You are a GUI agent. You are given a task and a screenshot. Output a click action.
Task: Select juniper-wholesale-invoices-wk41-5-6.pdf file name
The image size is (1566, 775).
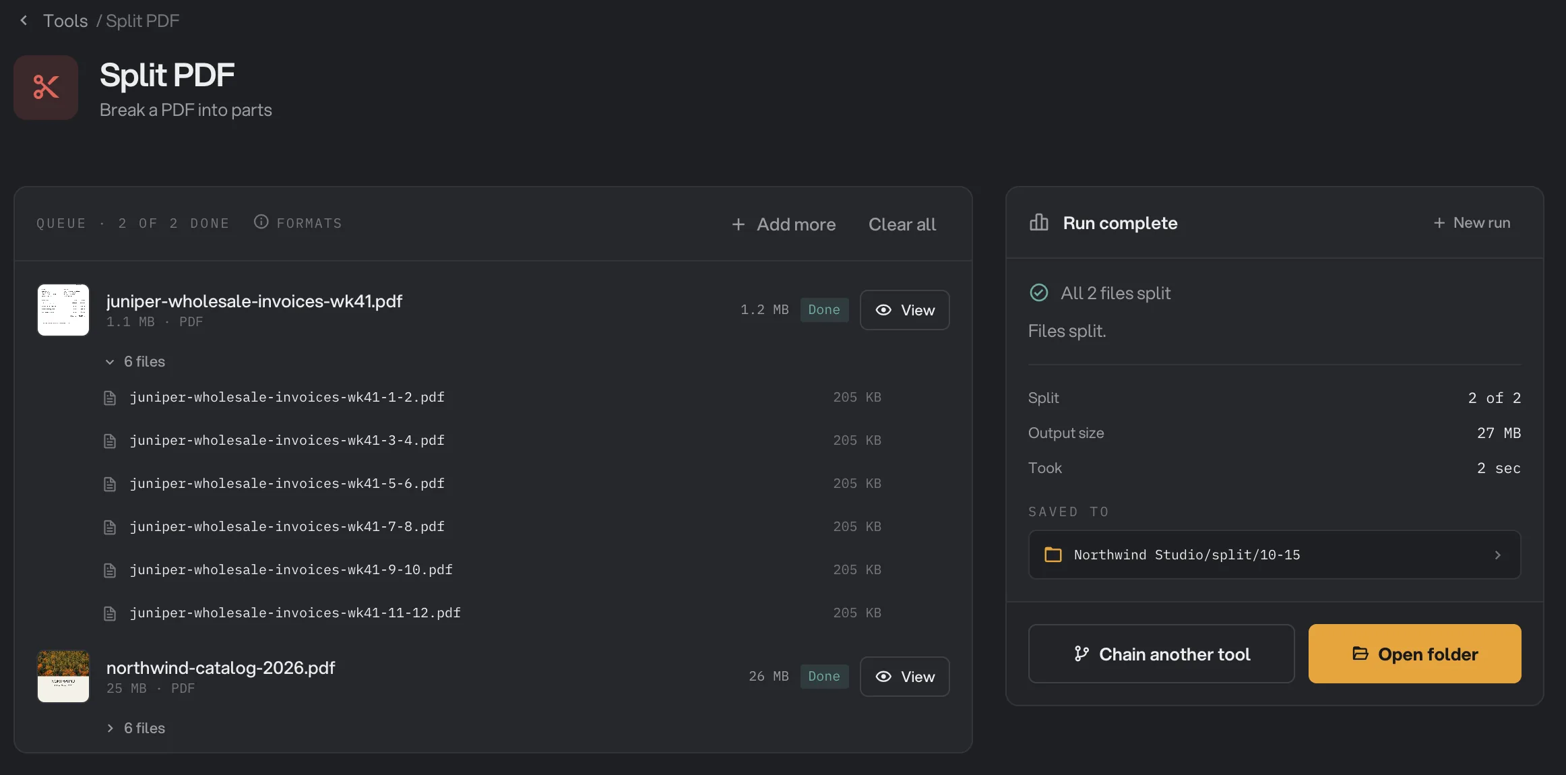point(287,484)
